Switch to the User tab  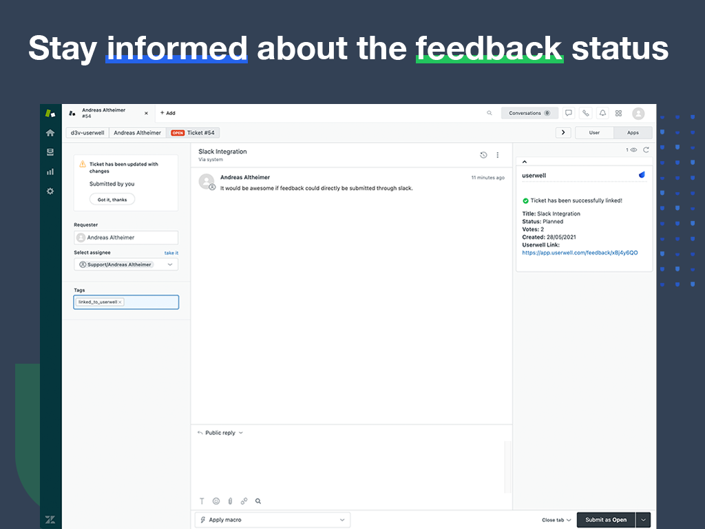pos(594,132)
